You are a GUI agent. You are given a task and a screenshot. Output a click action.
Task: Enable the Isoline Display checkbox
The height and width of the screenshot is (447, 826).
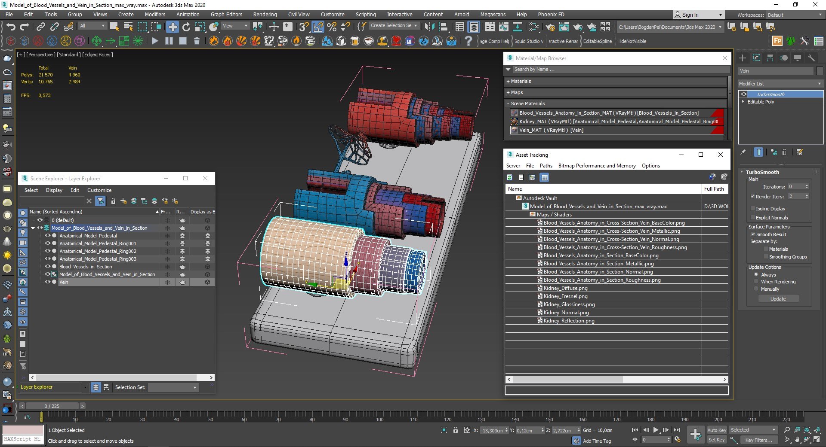pyautogui.click(x=753, y=209)
